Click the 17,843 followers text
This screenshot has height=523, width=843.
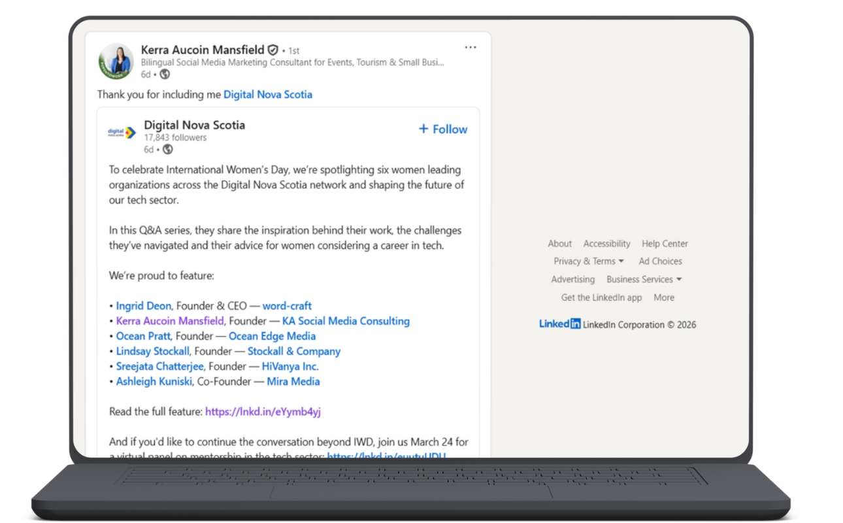tap(175, 138)
